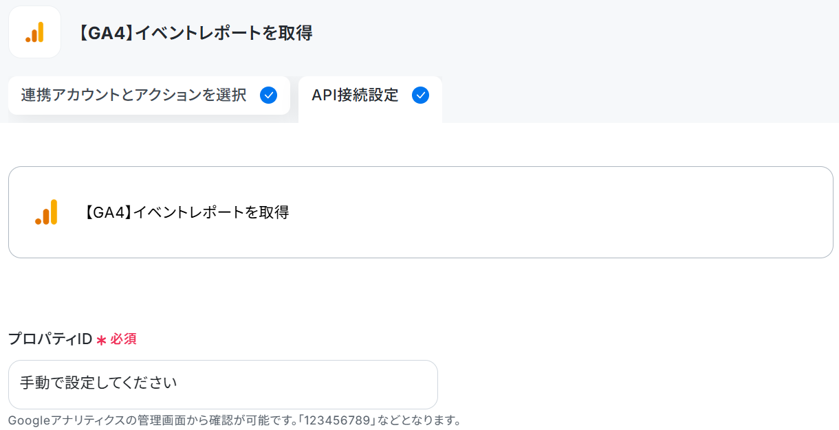Click the red 必須 required label

[123, 339]
